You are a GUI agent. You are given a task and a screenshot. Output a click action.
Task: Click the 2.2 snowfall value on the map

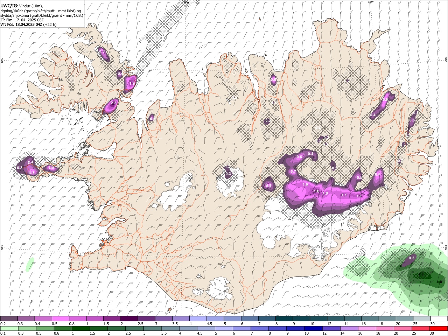coord(113,103)
